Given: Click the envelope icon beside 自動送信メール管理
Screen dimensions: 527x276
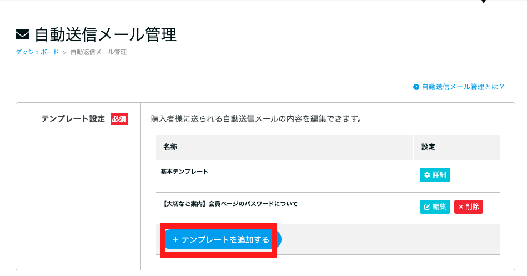Looking at the screenshot, I should click(23, 34).
